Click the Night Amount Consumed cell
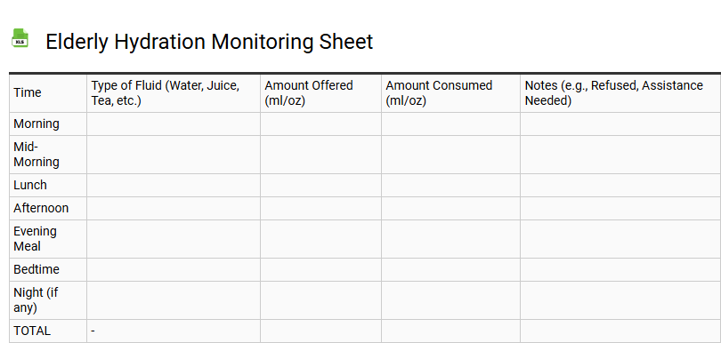 450,300
